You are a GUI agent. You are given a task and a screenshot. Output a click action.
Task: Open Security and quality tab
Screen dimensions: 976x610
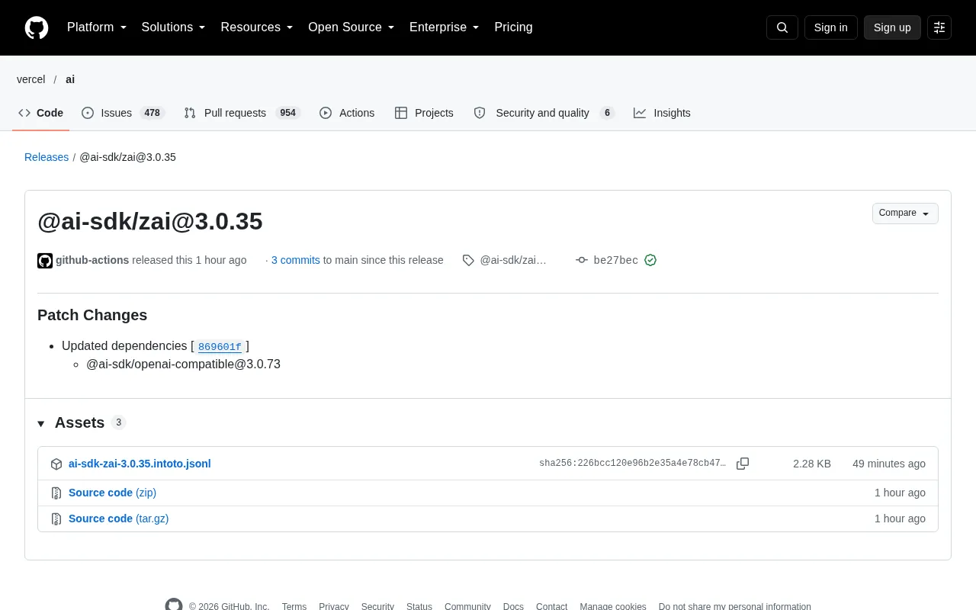tap(544, 113)
